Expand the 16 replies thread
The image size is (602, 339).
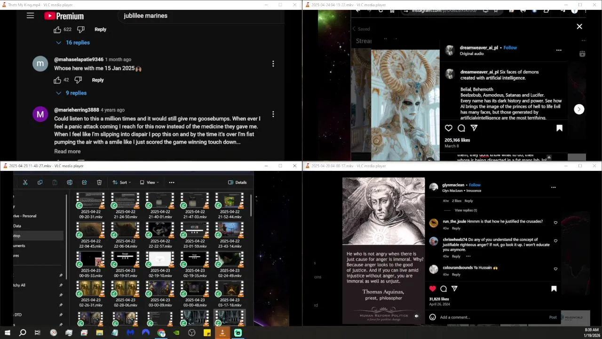click(73, 42)
